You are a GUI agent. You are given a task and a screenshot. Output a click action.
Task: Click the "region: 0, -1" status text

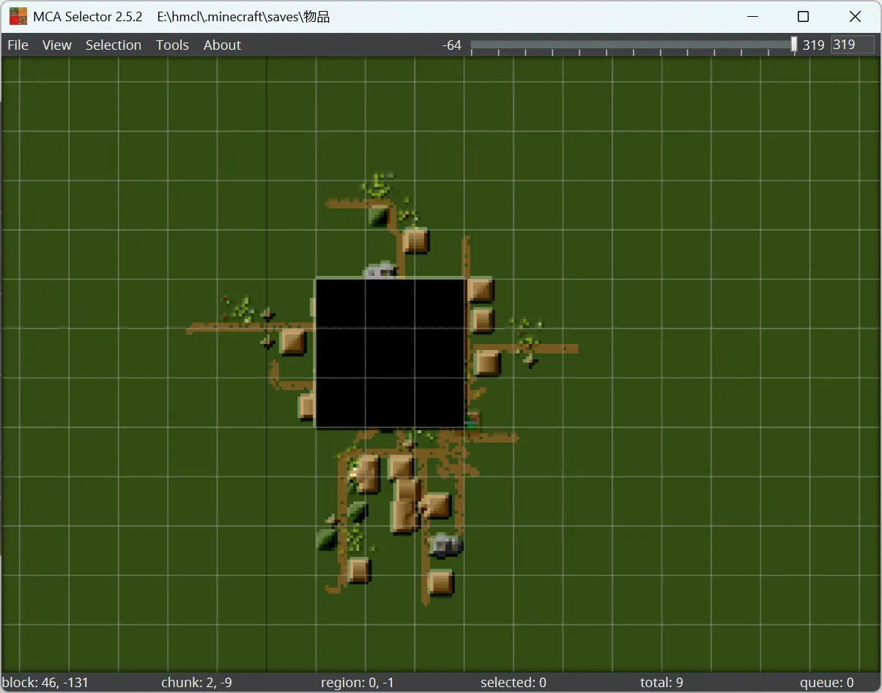357,683
